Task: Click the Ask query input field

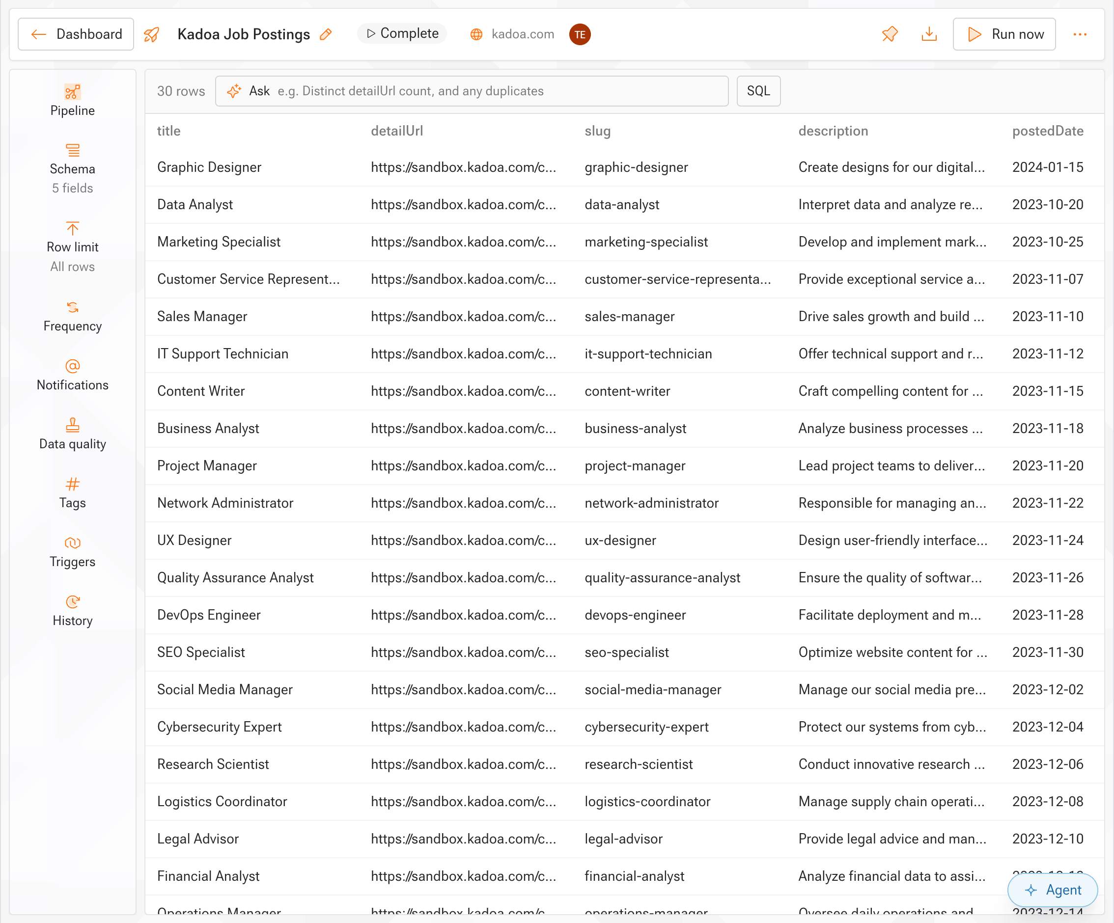Action: [472, 91]
